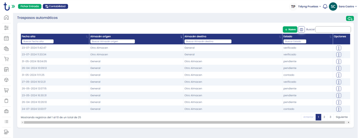Open the box package sidebar icon

click(6, 80)
